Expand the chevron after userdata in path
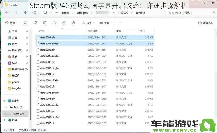This screenshot has width=217, height=133. click(92, 13)
